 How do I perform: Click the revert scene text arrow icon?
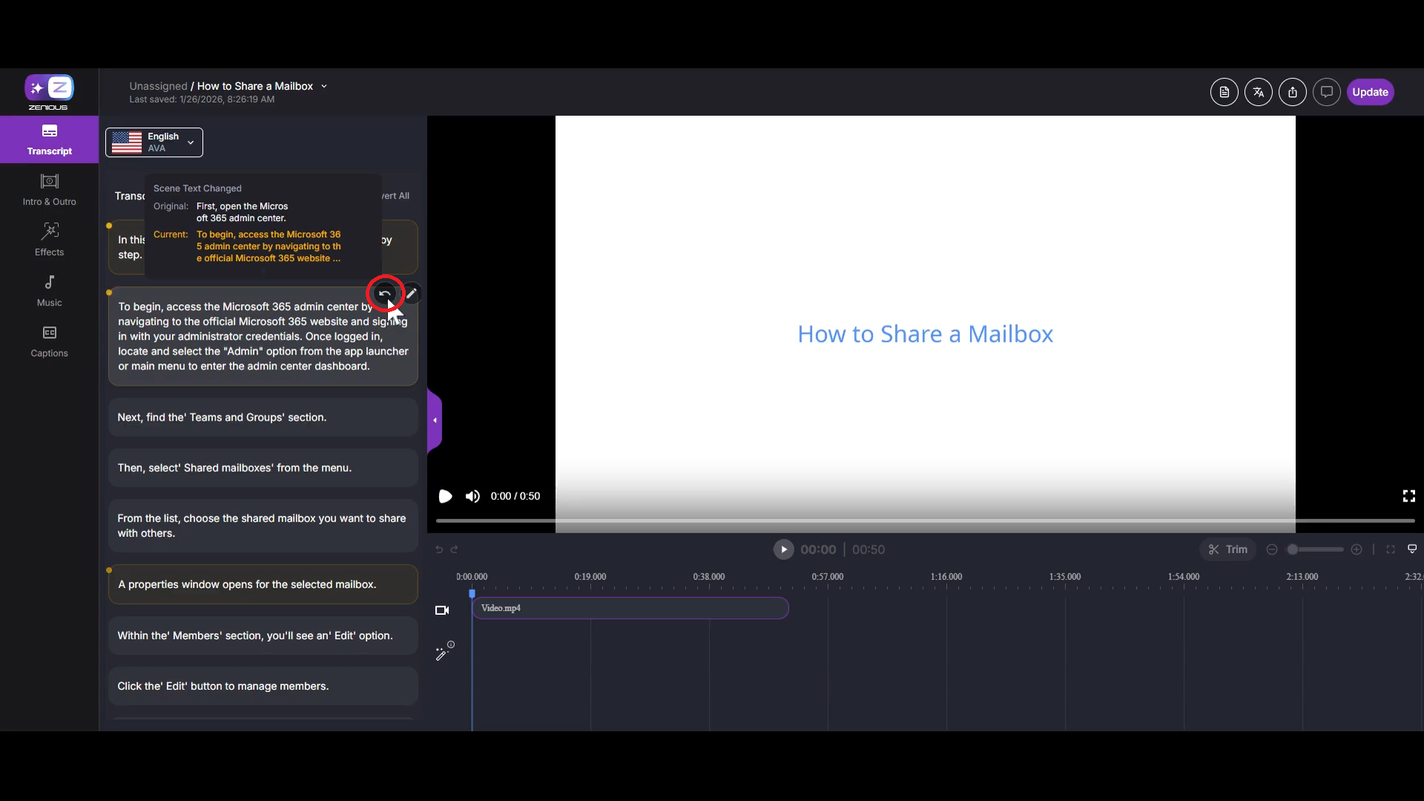tap(384, 294)
